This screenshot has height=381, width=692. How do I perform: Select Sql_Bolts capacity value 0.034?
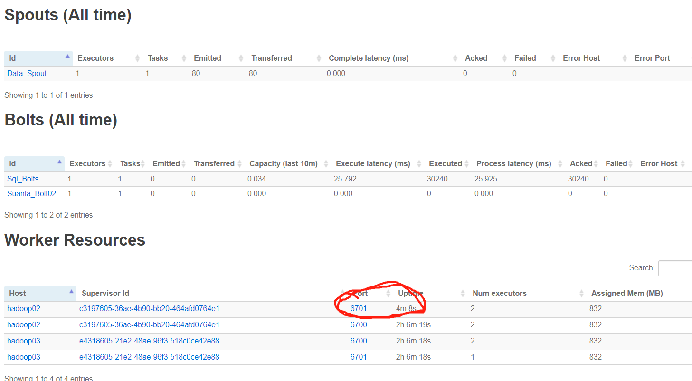click(x=256, y=179)
